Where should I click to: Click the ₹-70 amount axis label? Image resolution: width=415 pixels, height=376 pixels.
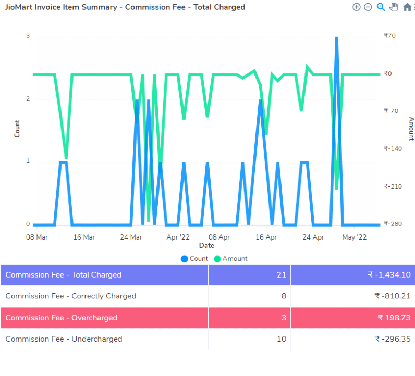pyautogui.click(x=391, y=111)
